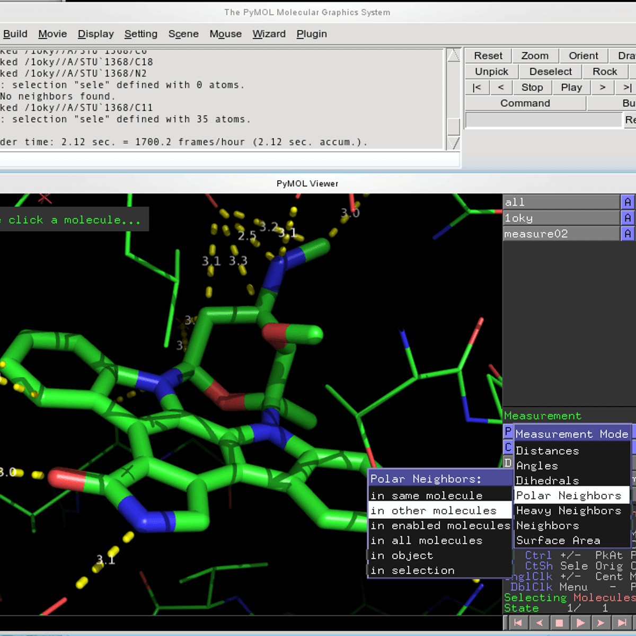Image resolution: width=636 pixels, height=636 pixels.
Task: Focus the command entry field under Command button
Action: click(x=543, y=120)
